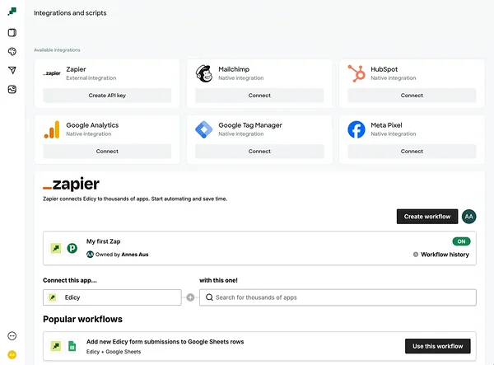The width and height of the screenshot is (494, 365).
Task: Click the Edicy + Google Sheets subtitle
Action: (114, 352)
